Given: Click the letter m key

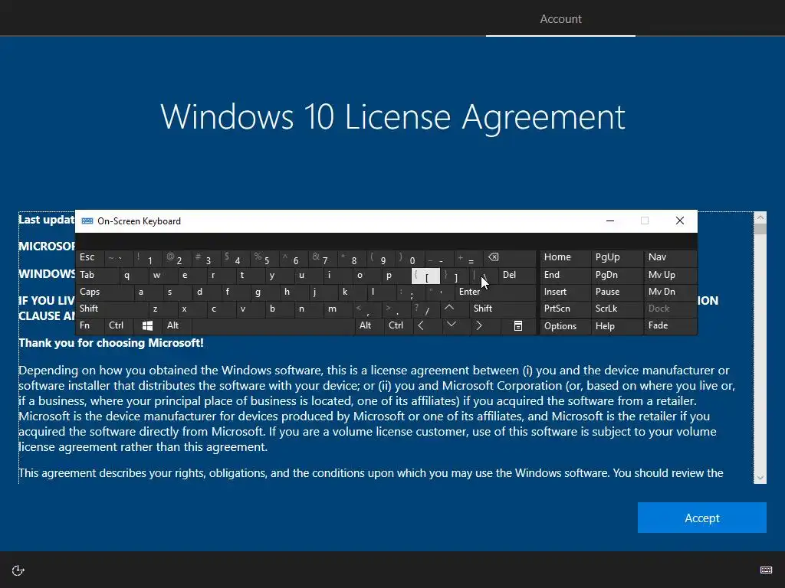Looking at the screenshot, I should click(338, 309).
